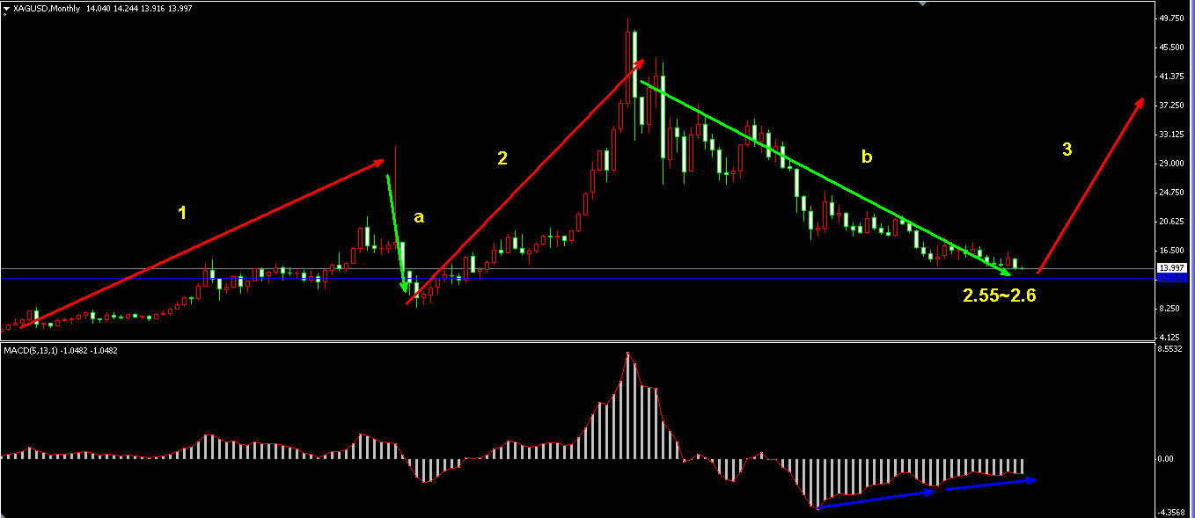Select the red projection arrow near label 3
This screenshot has width=1195, height=518.
point(1091,185)
